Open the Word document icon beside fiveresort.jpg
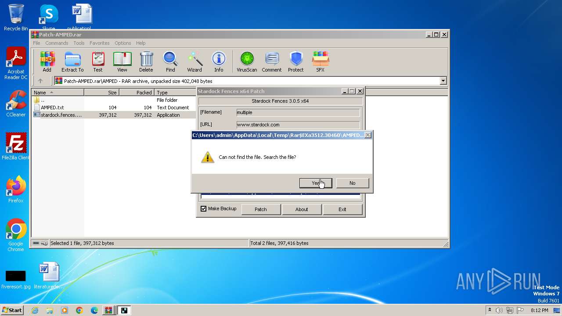The height and width of the screenshot is (316, 562). [49, 276]
